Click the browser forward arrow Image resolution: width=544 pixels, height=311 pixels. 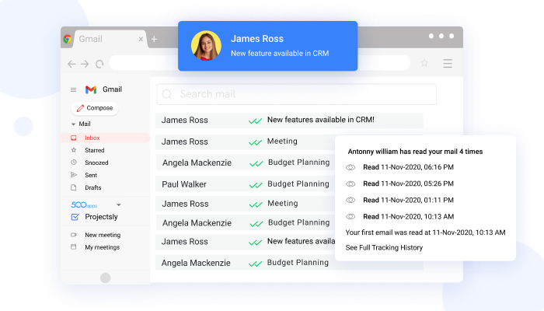tap(85, 64)
